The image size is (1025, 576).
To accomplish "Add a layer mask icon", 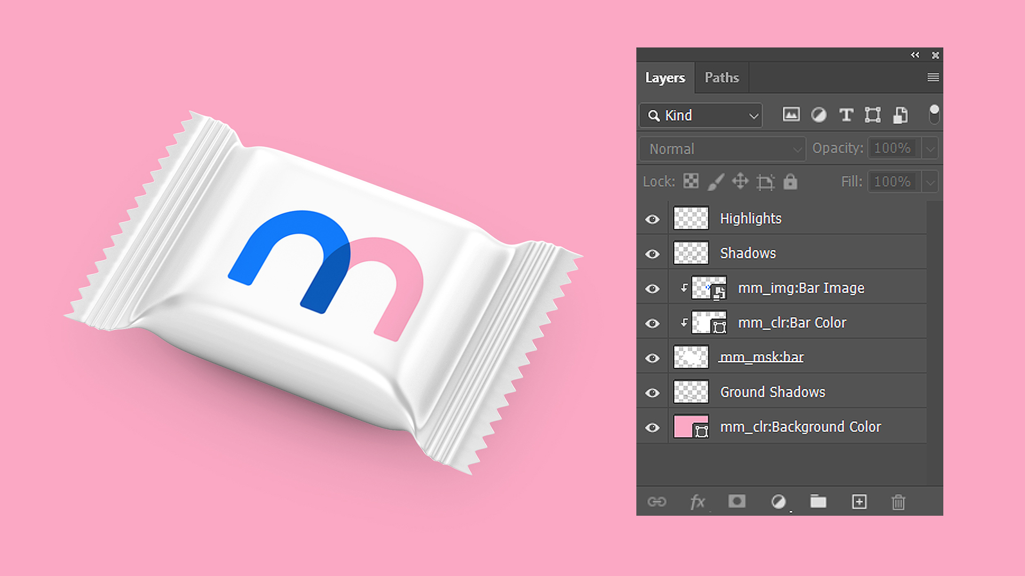I will pos(737,501).
